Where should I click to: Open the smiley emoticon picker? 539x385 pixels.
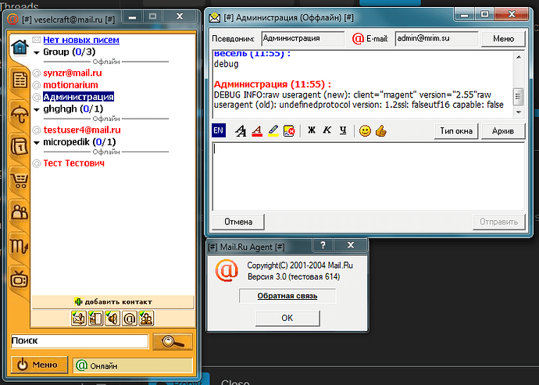[x=365, y=131]
